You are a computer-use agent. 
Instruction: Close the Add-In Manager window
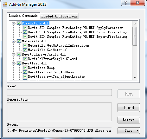pos(137,3)
